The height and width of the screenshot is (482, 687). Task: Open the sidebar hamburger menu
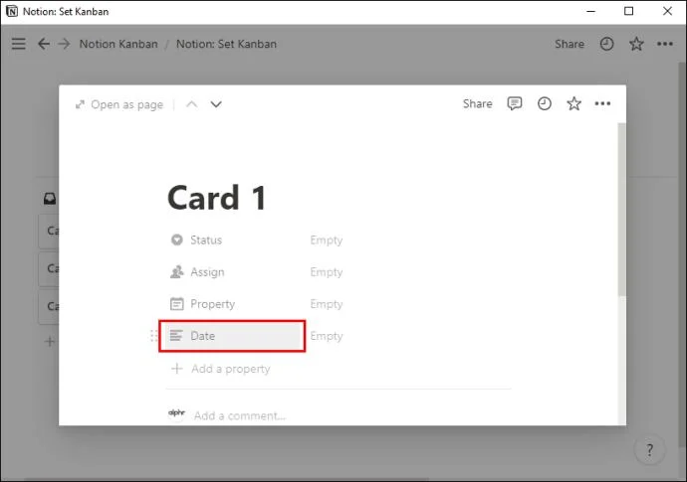(x=18, y=44)
